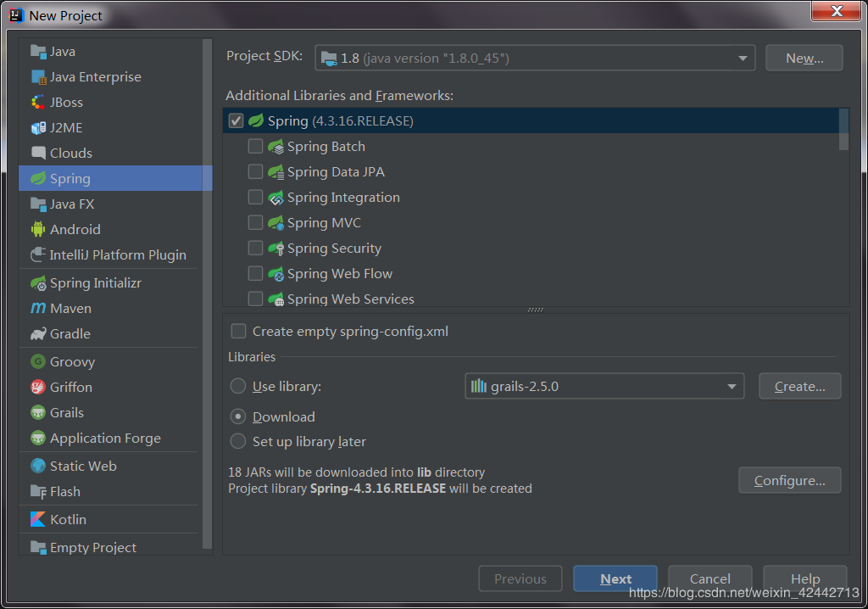
Task: Click the Next button
Action: point(615,578)
